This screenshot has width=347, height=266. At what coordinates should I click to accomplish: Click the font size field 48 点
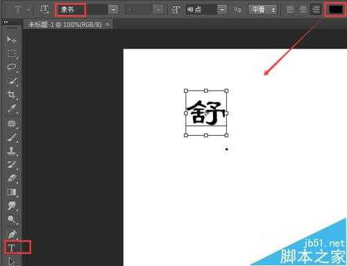(x=201, y=10)
